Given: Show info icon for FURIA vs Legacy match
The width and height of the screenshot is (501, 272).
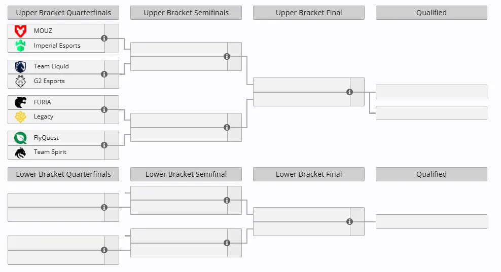Looking at the screenshot, I should coord(104,109).
